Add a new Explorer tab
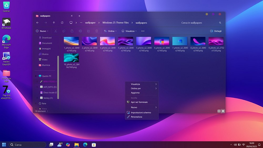 [79, 16]
